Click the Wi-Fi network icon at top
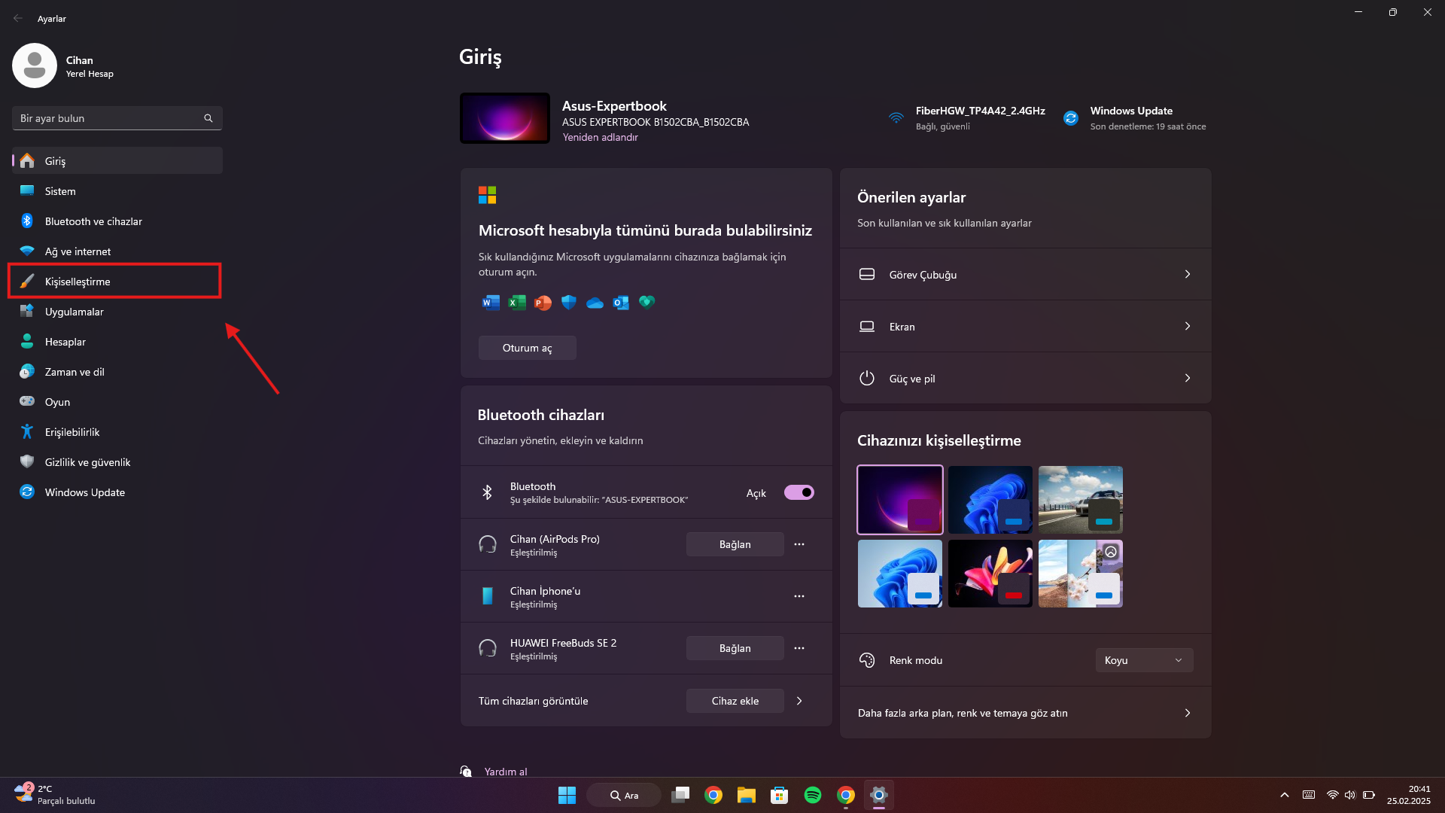The height and width of the screenshot is (813, 1445). 896,118
